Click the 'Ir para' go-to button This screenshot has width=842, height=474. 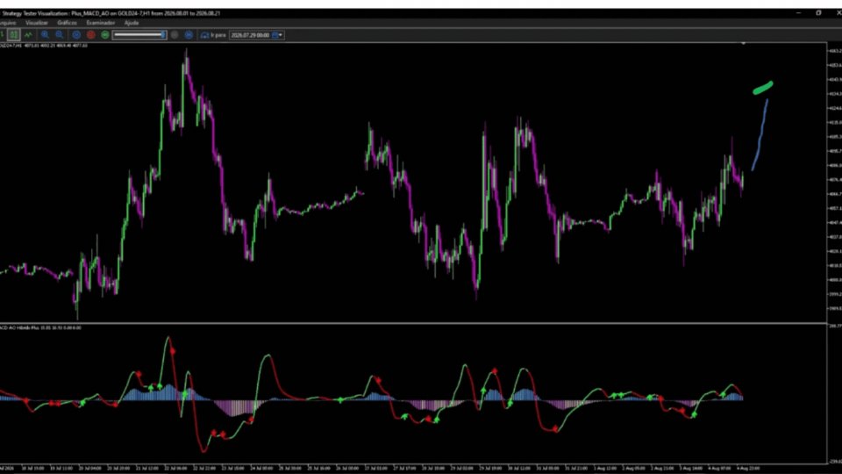pos(212,35)
